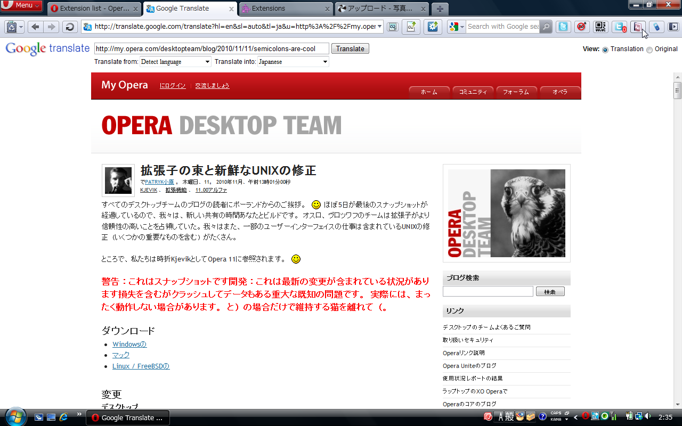Screen dimensions: 682x426
Task: Toggle the side panel arrow icon
Action: tap(673, 27)
